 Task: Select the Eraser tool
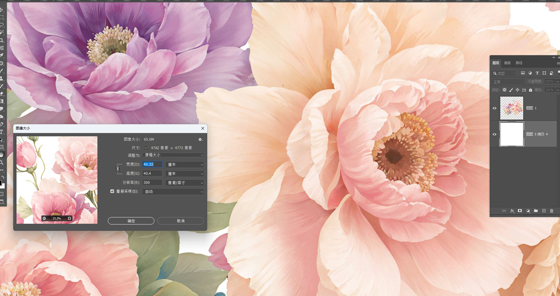(2, 94)
